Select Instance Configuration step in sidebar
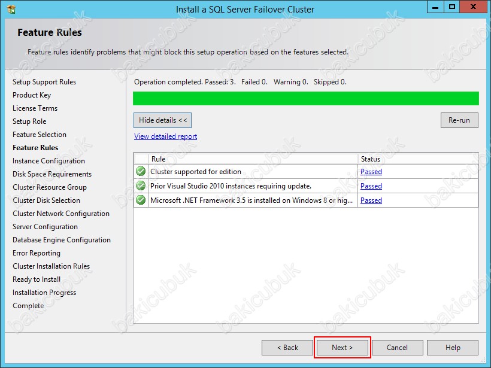The image size is (491, 368). click(x=49, y=161)
